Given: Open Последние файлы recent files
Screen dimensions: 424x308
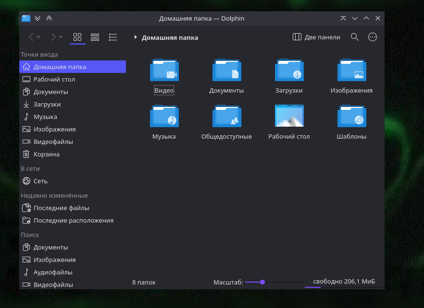Looking at the screenshot, I should [73, 208].
